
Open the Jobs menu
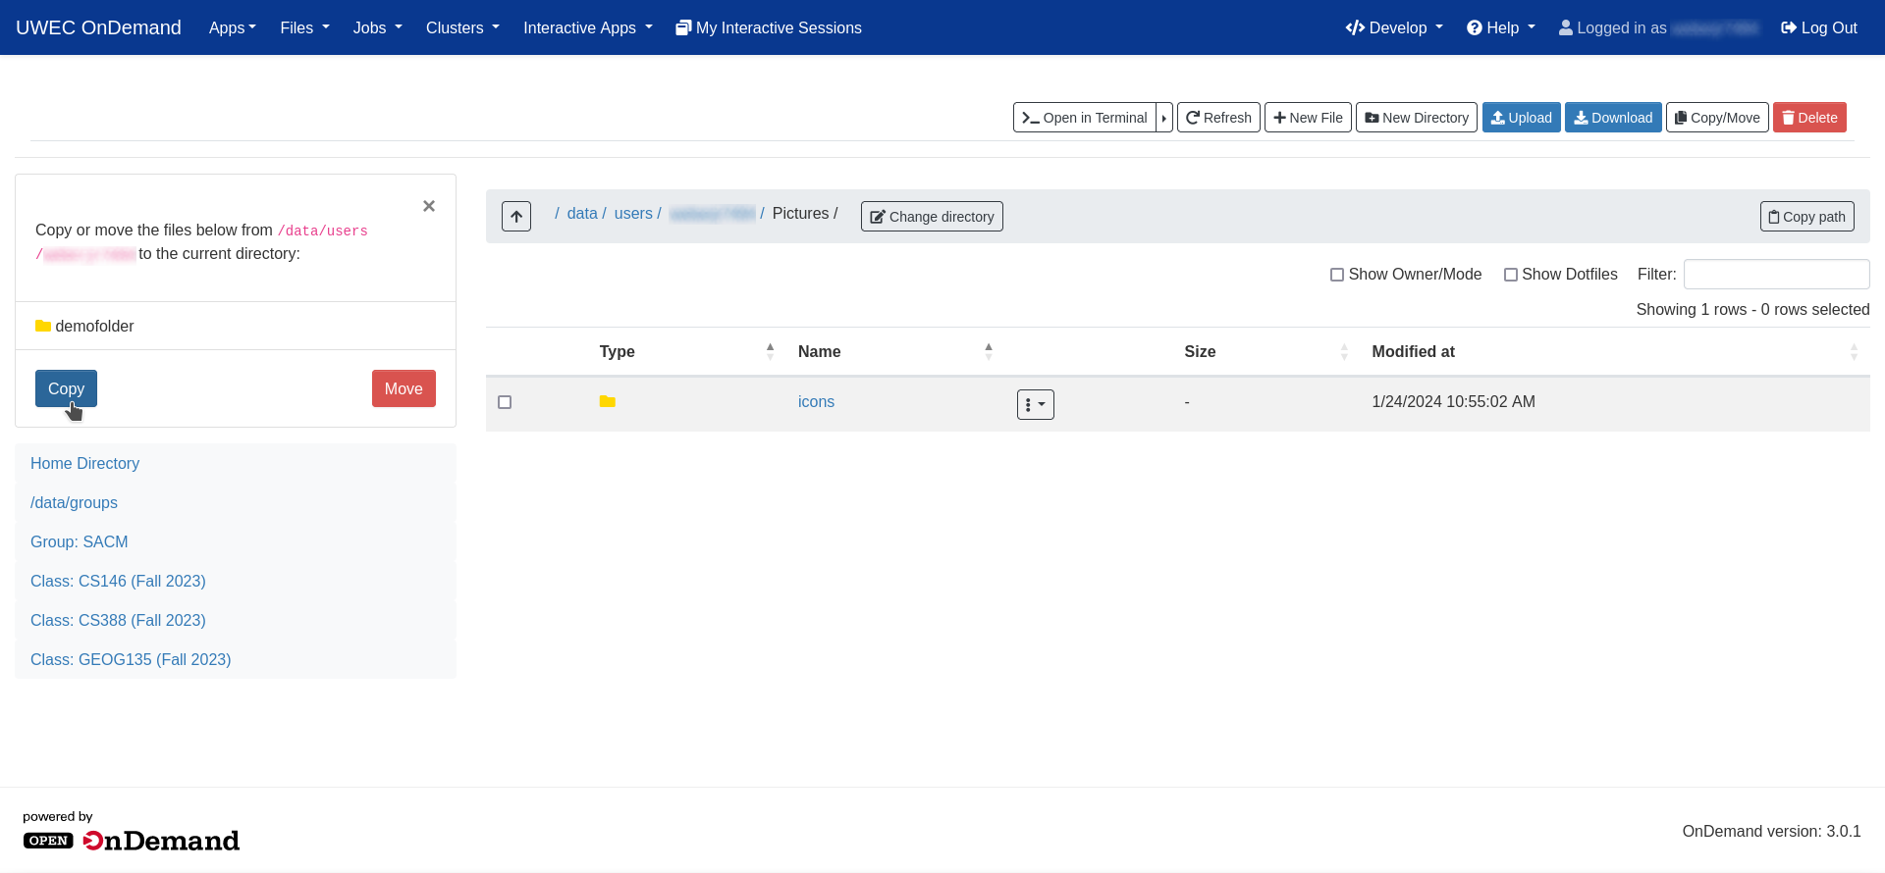pyautogui.click(x=377, y=27)
